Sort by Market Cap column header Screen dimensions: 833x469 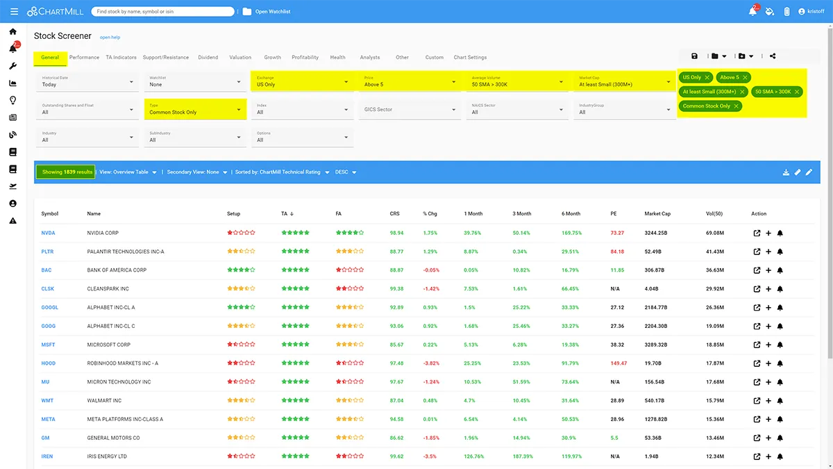click(657, 214)
